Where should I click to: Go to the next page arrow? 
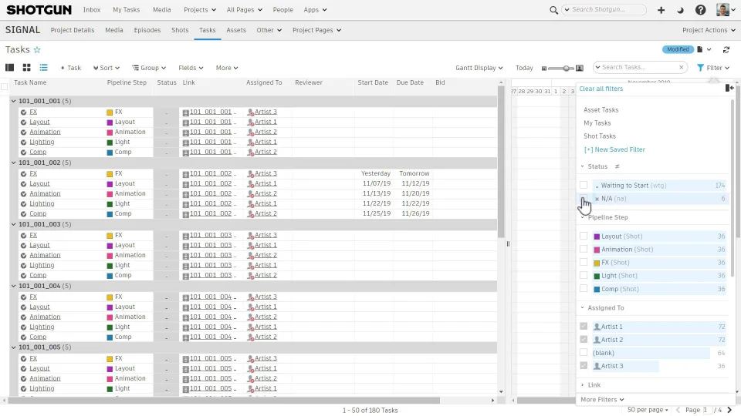pos(729,410)
